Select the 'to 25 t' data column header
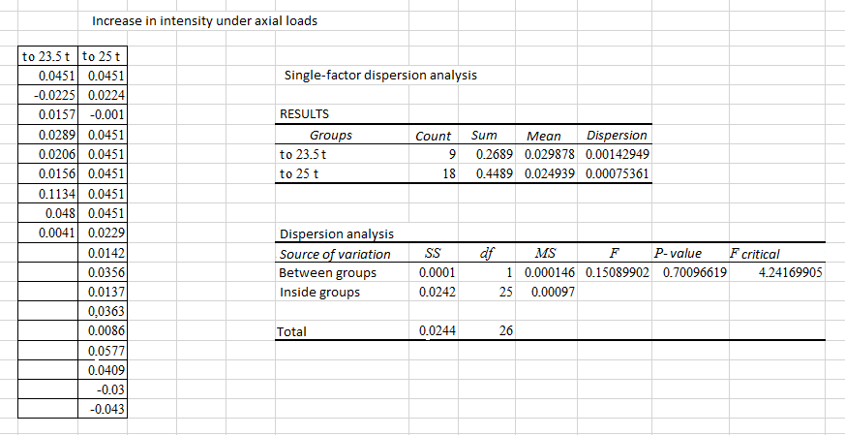 pyautogui.click(x=103, y=56)
